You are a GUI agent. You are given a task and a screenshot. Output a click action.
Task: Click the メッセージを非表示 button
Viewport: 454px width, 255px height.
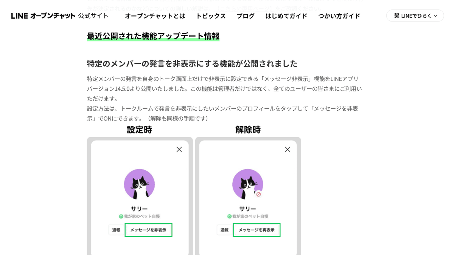[x=148, y=230]
